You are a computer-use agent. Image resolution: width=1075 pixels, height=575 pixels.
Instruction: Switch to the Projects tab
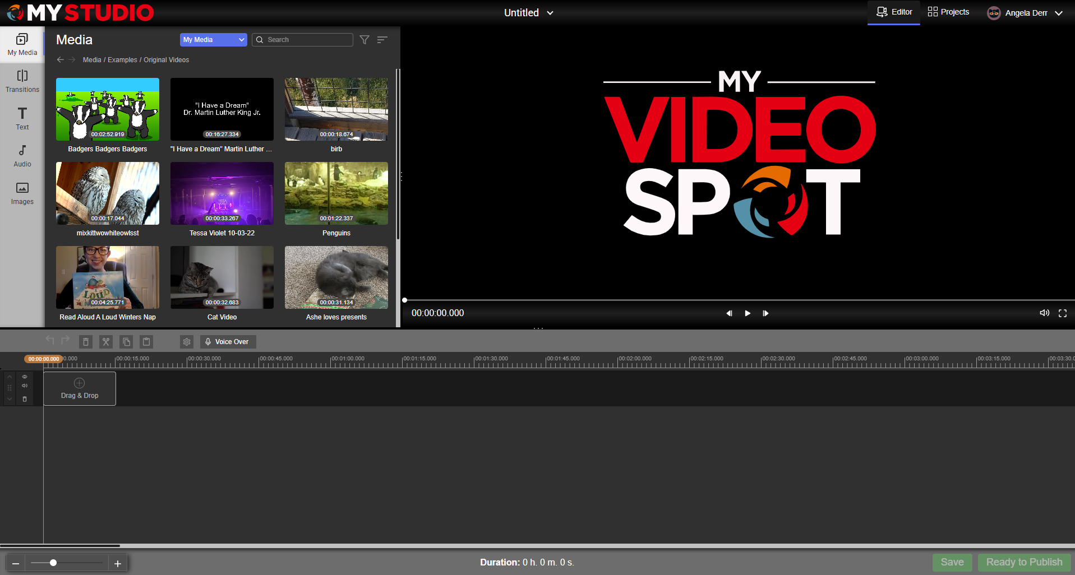948,12
